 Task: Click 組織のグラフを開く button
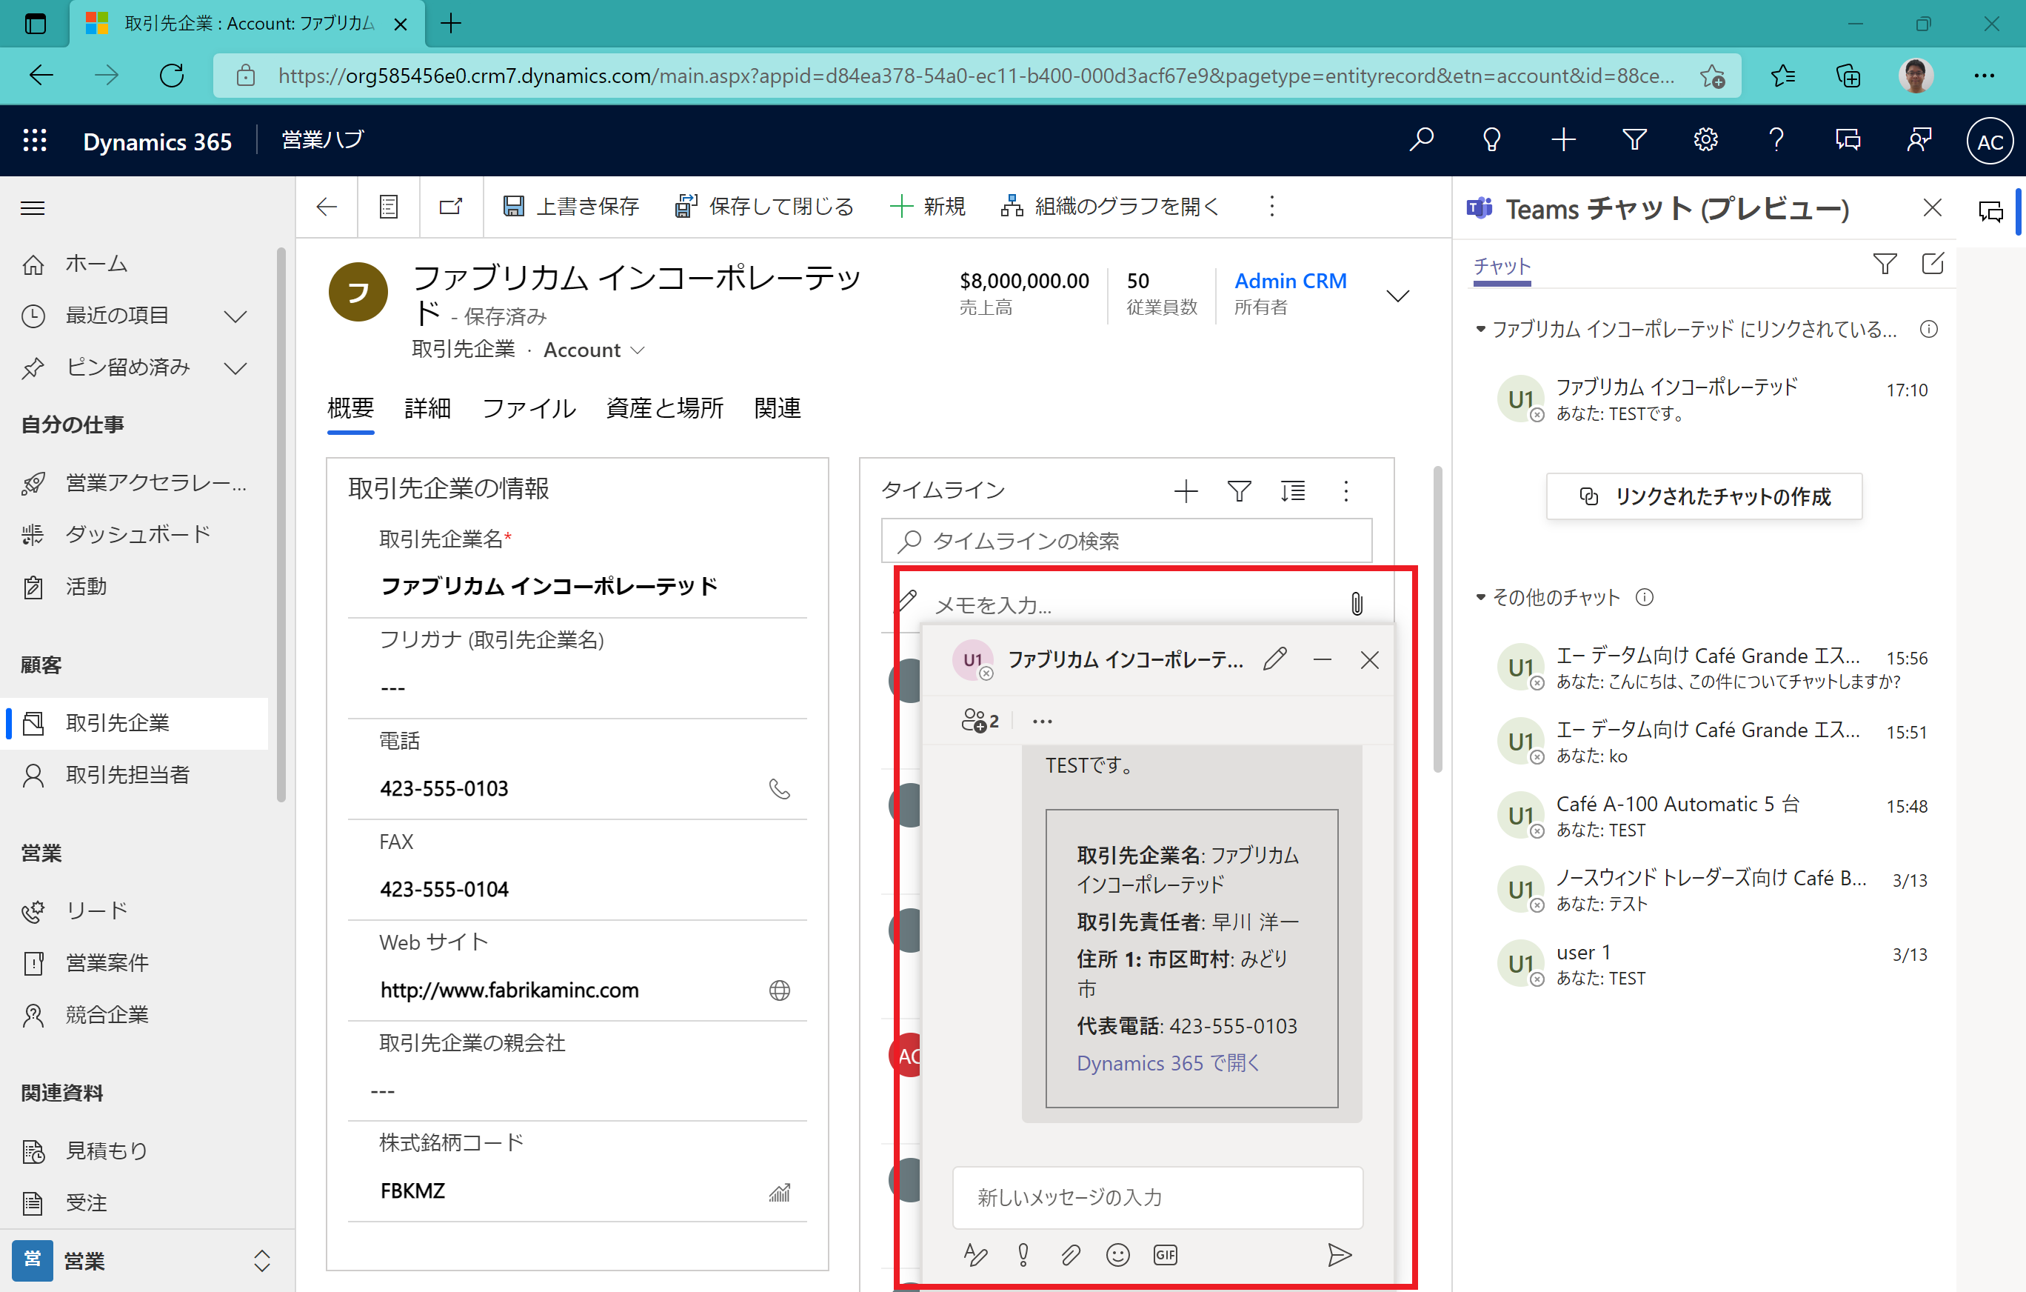1109,207
